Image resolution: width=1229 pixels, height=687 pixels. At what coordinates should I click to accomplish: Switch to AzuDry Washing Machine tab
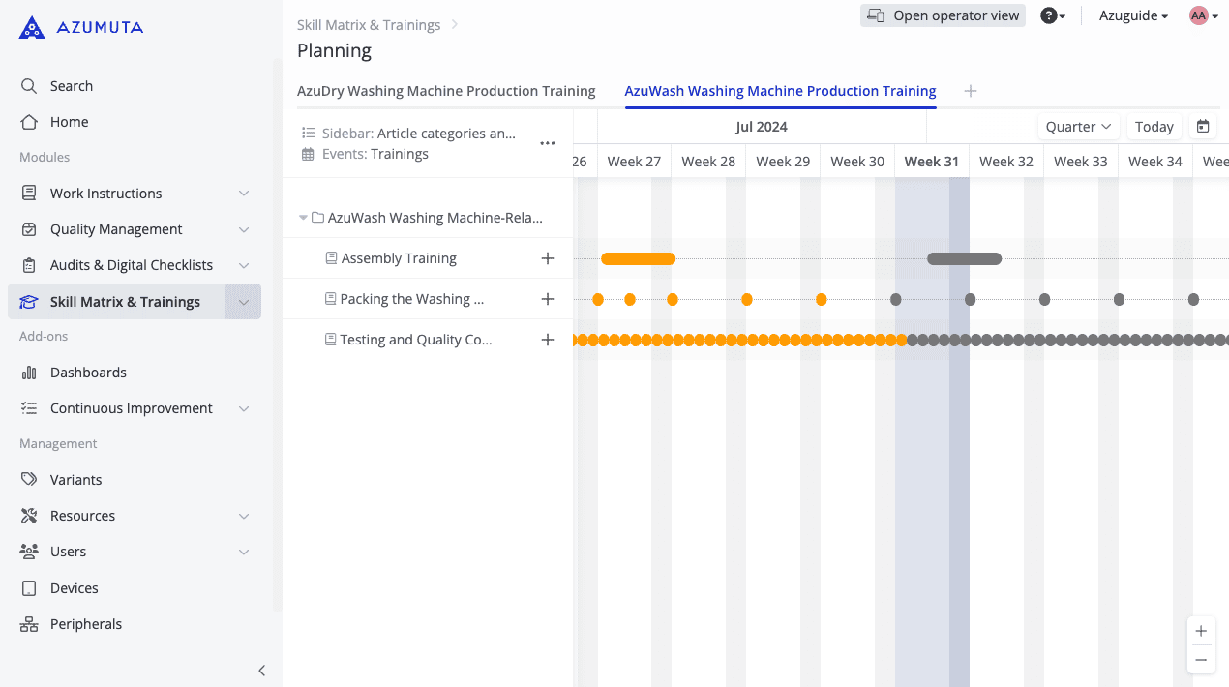(x=446, y=91)
